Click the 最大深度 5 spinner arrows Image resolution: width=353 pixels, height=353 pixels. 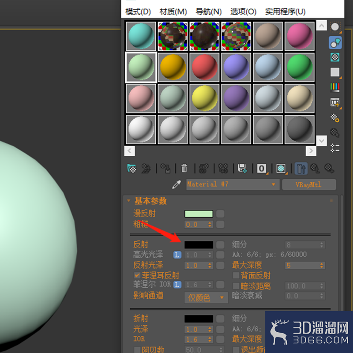322,266
